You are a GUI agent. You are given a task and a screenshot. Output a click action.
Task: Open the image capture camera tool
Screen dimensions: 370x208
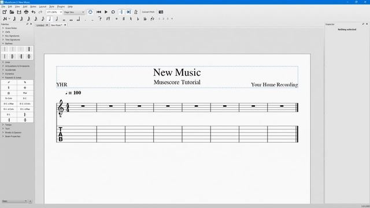(161, 12)
